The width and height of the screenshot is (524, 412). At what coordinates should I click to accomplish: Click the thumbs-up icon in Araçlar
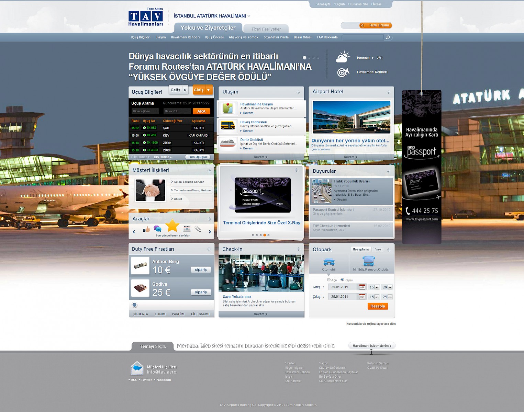point(146,229)
